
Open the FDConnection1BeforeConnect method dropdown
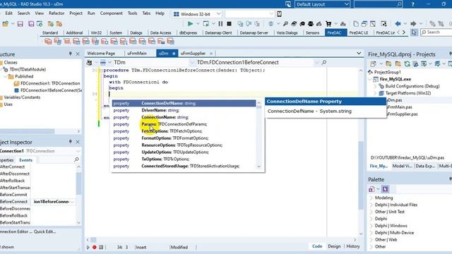click(x=317, y=62)
